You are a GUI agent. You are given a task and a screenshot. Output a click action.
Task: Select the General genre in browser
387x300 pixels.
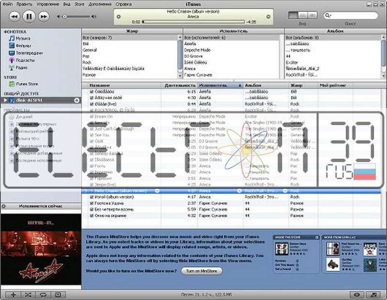(x=90, y=50)
